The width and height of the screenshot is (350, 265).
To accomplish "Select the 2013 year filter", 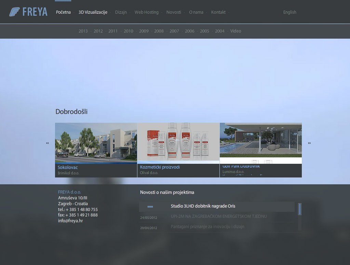I will 83,31.
